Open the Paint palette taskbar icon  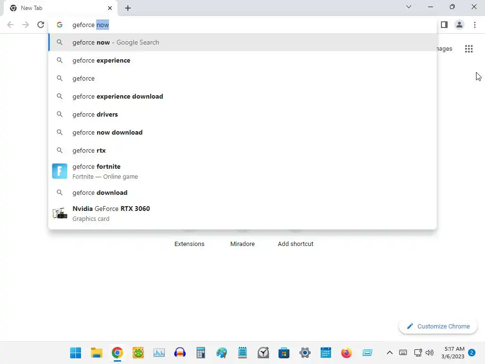point(222,353)
